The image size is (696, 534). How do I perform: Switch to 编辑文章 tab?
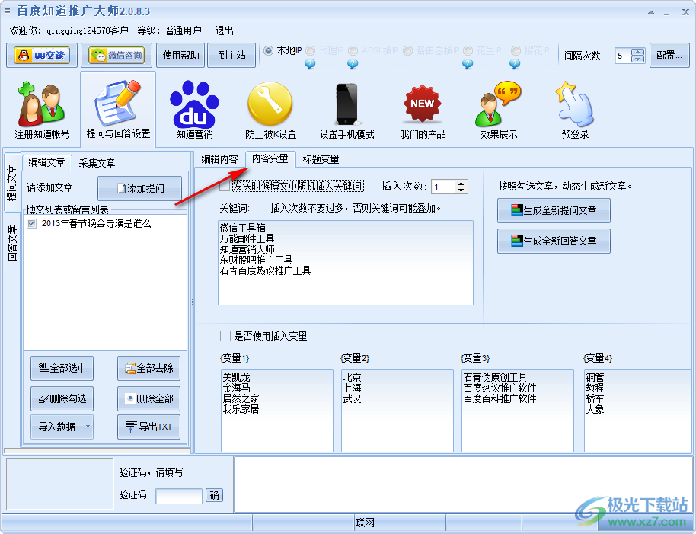(x=46, y=162)
